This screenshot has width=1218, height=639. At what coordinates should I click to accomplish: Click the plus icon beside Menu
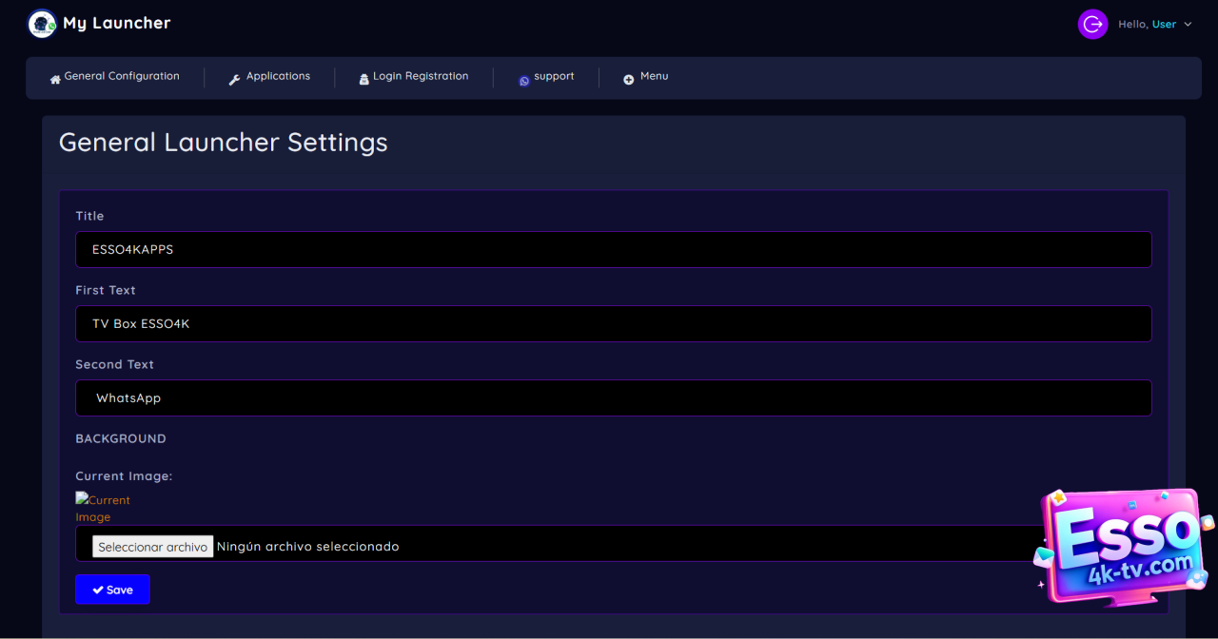[628, 80]
